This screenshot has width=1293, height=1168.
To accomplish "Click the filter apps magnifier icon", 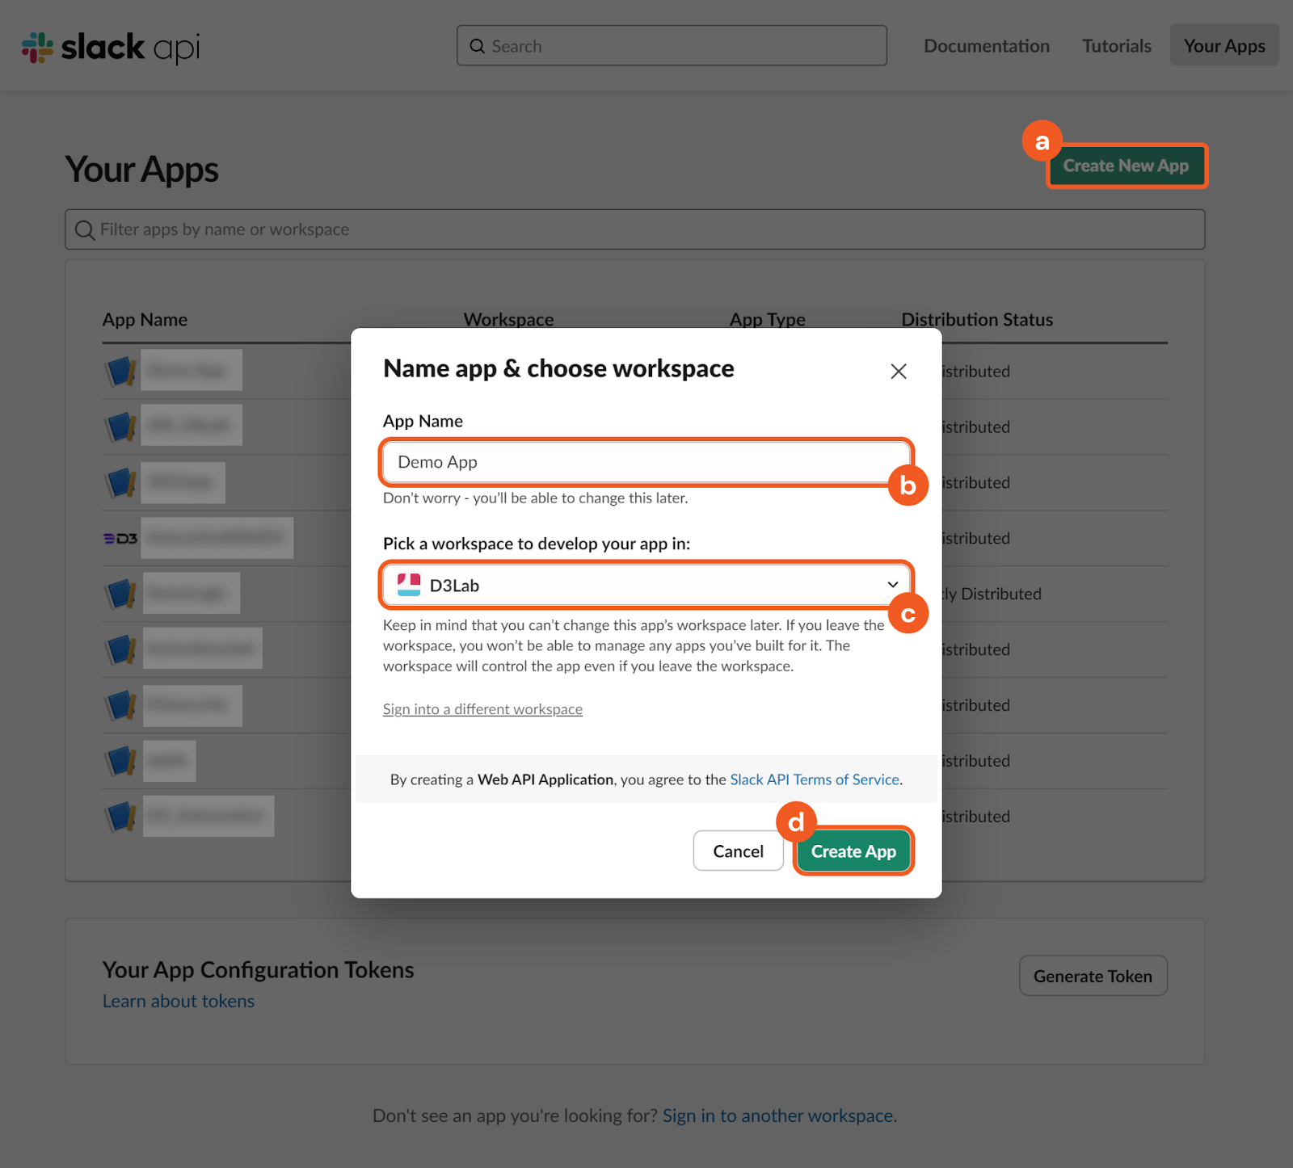I will (84, 230).
